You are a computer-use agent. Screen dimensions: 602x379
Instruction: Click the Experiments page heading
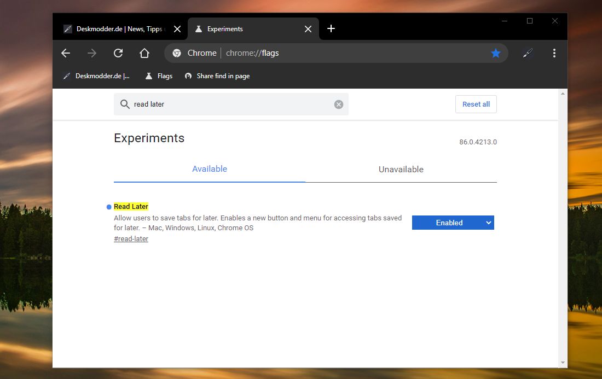tap(149, 138)
